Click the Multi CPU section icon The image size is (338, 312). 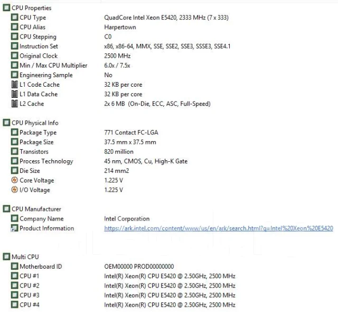tap(6, 257)
